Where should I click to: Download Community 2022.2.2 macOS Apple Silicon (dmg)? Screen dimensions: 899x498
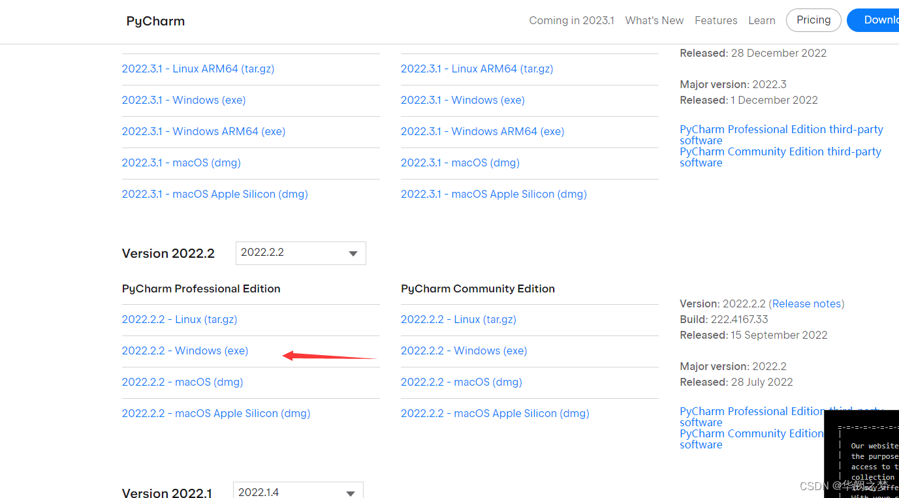click(495, 413)
